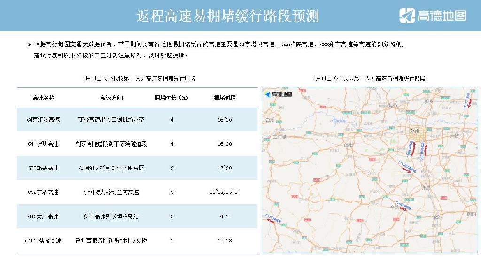Click the 洛阳 city label on map
The width and height of the screenshot is (481, 270).
[x=348, y=144]
